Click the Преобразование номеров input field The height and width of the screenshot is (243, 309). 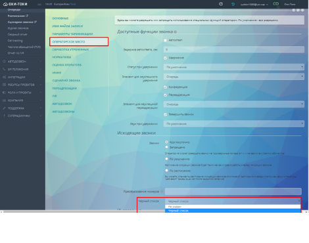coord(233,192)
